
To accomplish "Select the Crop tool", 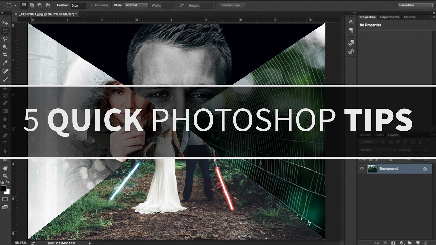I will pyautogui.click(x=5, y=55).
